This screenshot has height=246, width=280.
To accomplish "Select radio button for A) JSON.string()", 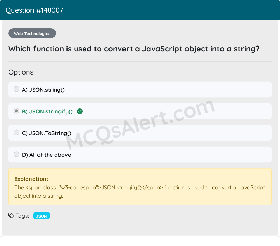I will (x=16, y=89).
